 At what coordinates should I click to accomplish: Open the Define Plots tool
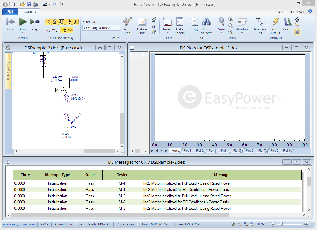pos(142,26)
